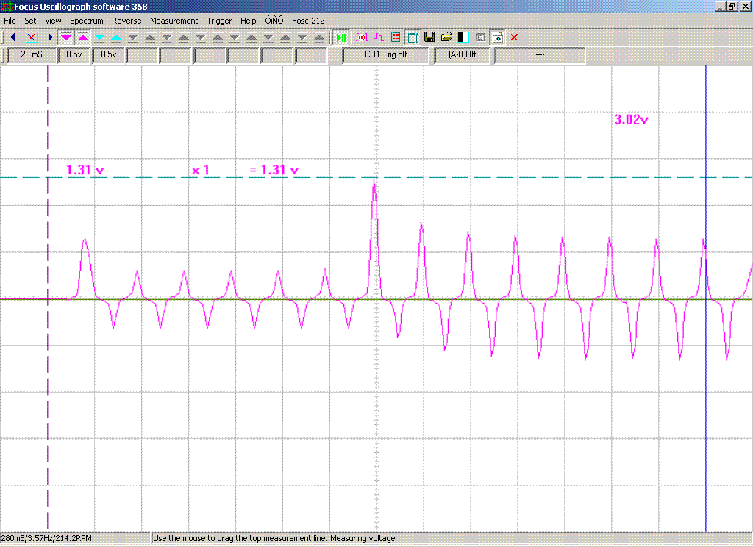Open the second 0.5v voltage scale box

pos(109,54)
